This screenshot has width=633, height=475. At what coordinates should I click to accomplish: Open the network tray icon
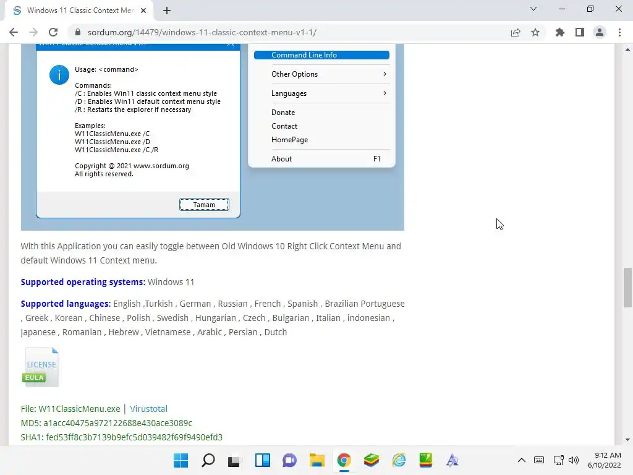559,460
